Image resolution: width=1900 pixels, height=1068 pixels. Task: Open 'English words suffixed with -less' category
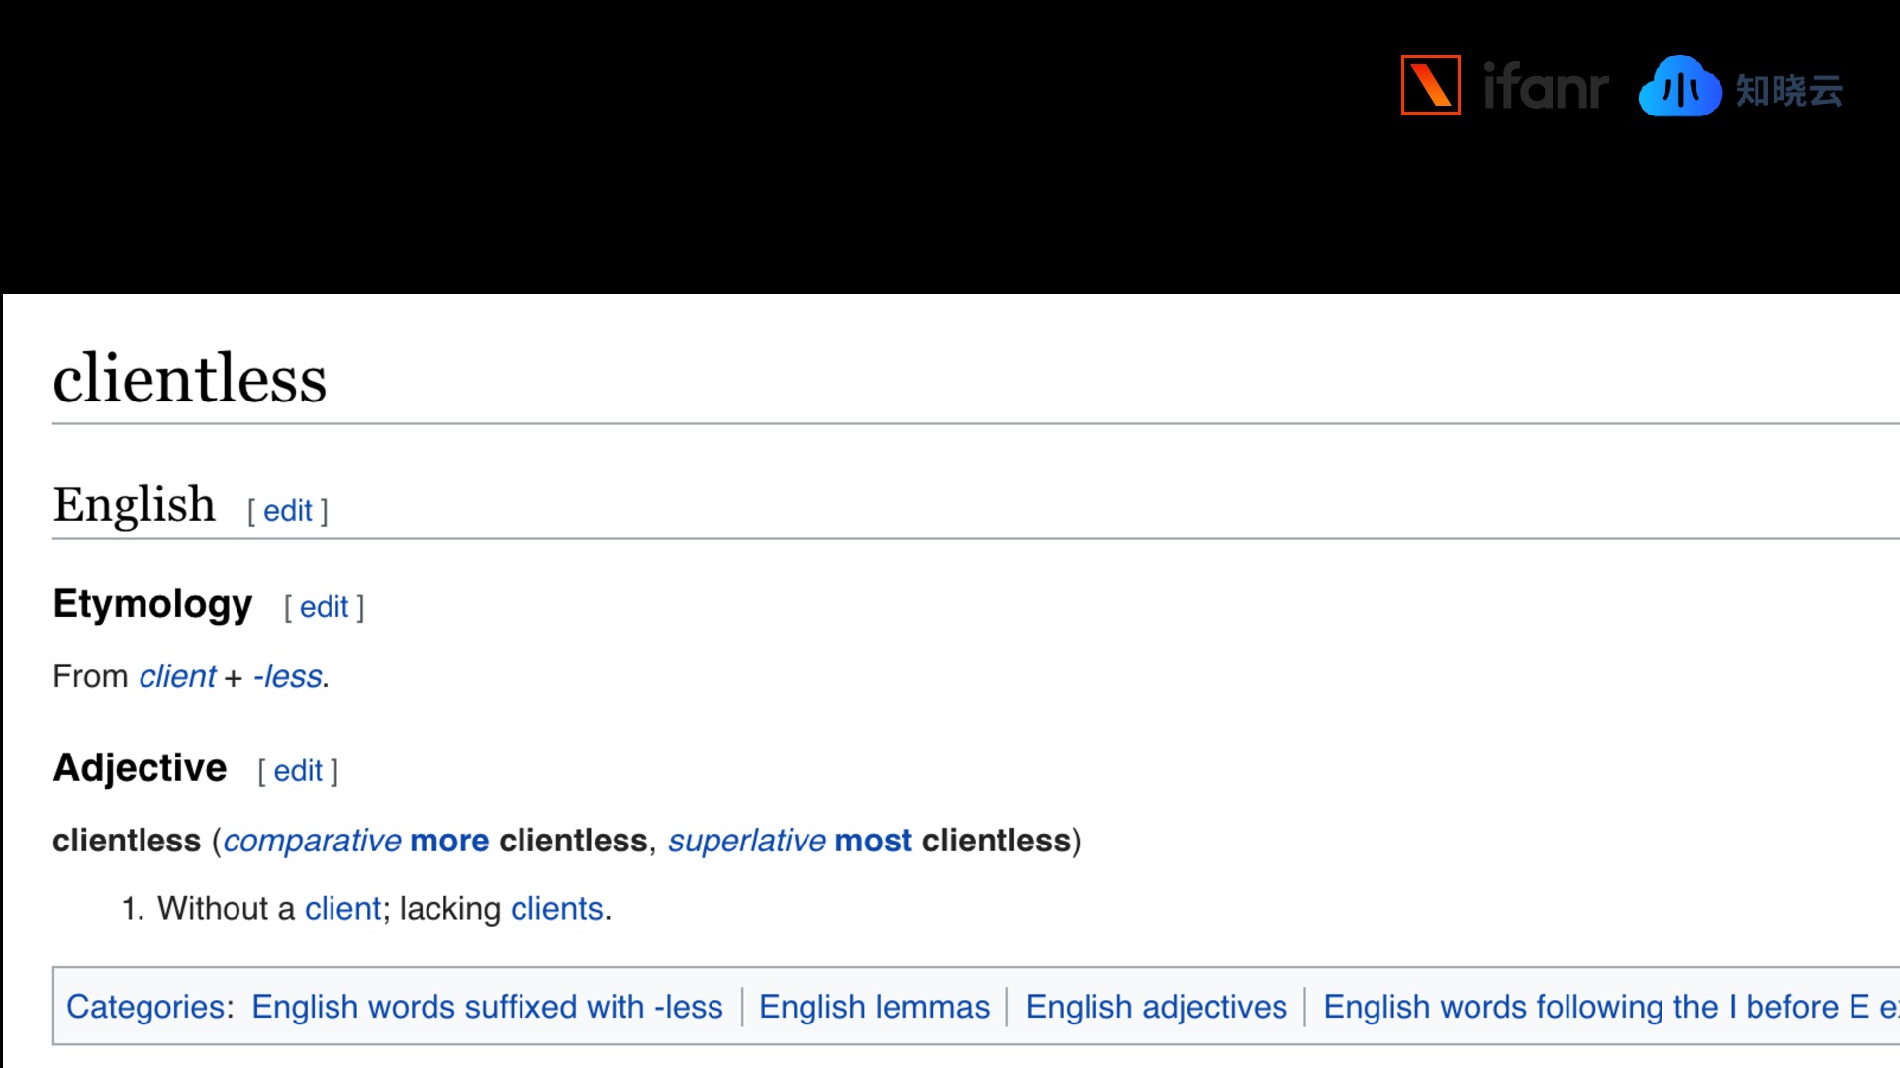487,1007
